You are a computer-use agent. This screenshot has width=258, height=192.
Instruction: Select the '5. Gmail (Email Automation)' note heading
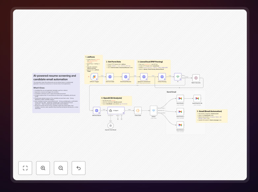point(209,111)
